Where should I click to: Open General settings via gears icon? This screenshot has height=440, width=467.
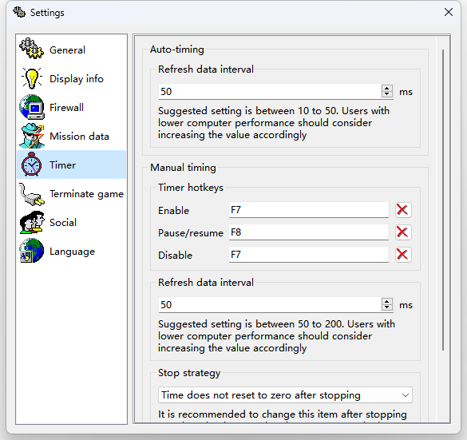[x=32, y=48]
